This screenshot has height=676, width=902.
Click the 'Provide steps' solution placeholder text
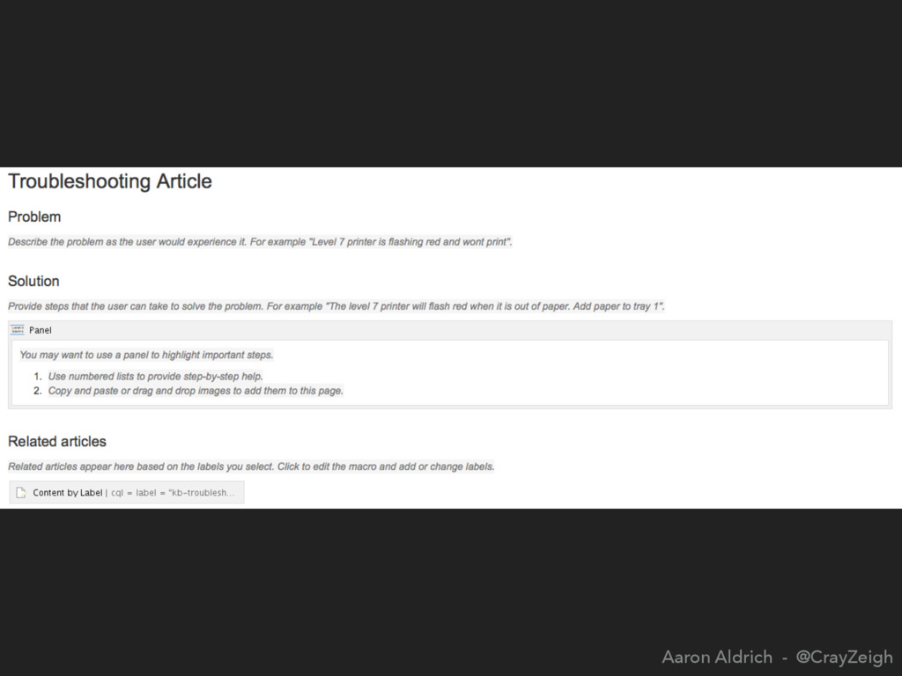[x=336, y=306]
